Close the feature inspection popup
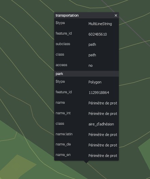 (116, 15)
